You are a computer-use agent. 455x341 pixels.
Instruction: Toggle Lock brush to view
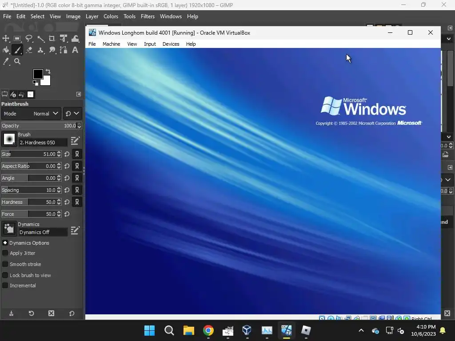click(5, 275)
